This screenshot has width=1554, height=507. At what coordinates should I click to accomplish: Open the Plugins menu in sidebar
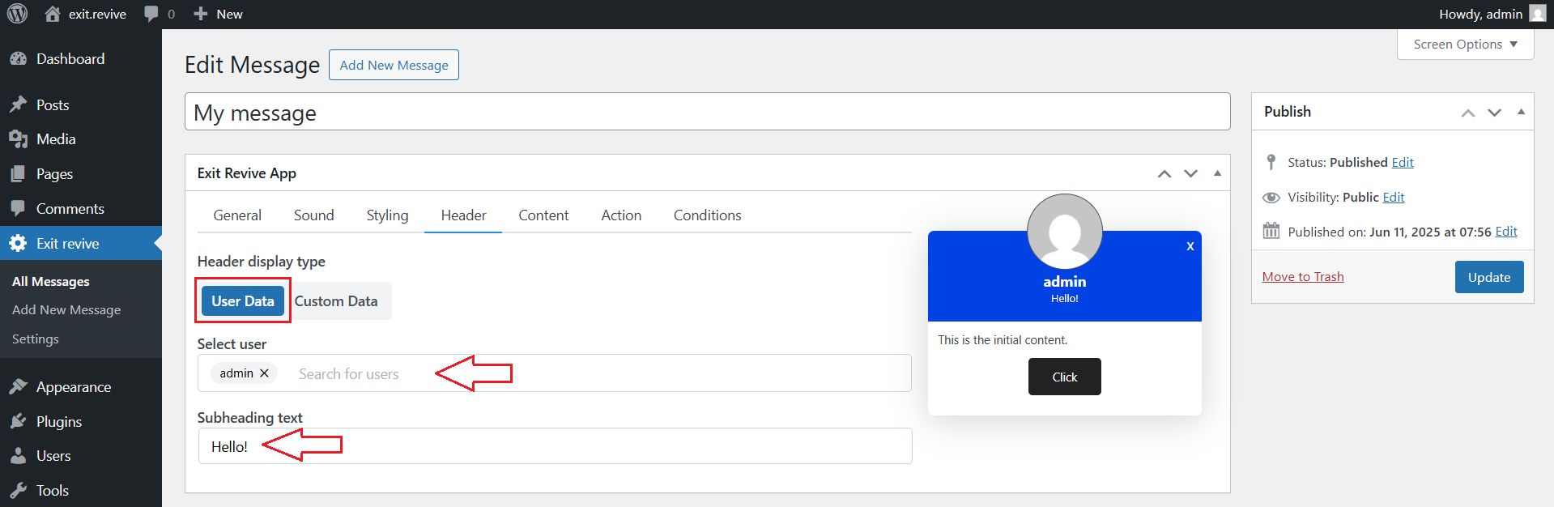click(58, 422)
